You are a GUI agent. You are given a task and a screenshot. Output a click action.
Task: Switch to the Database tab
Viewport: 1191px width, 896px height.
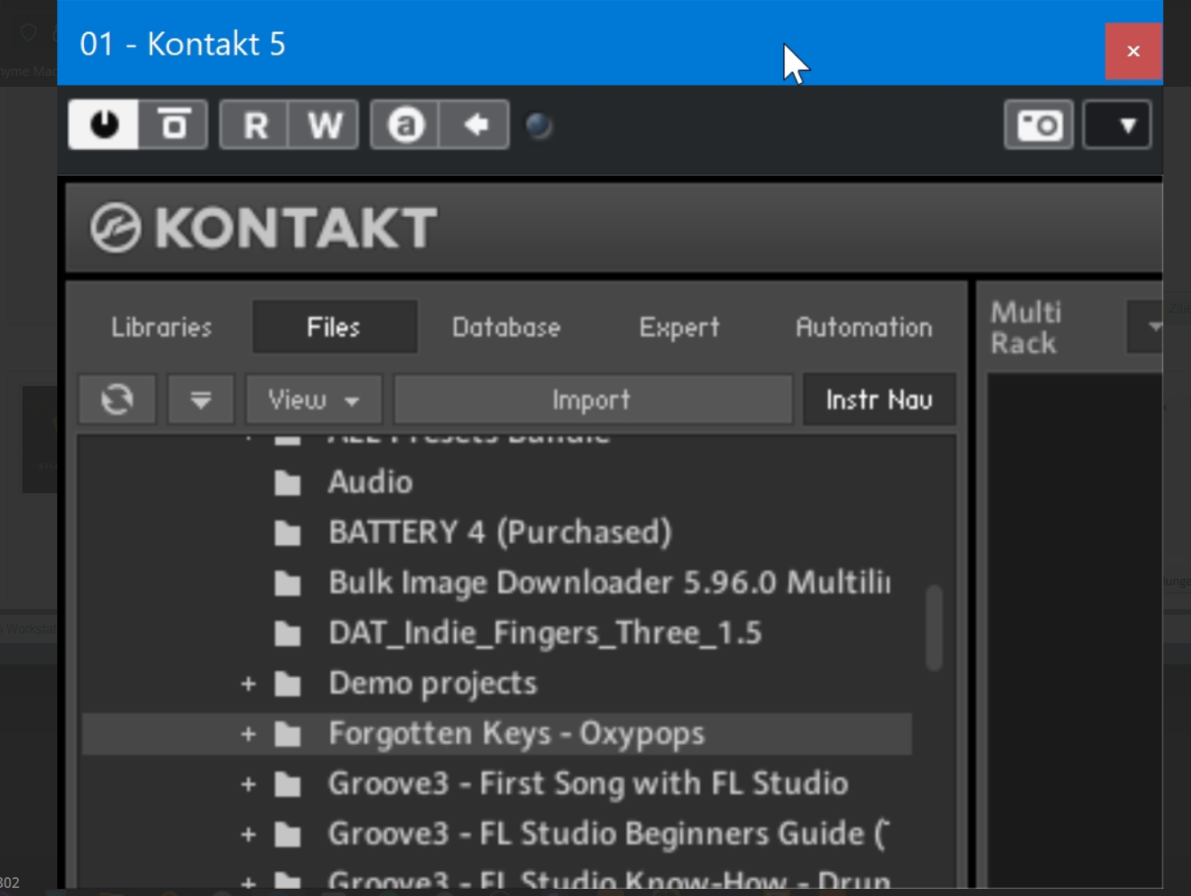(x=506, y=327)
